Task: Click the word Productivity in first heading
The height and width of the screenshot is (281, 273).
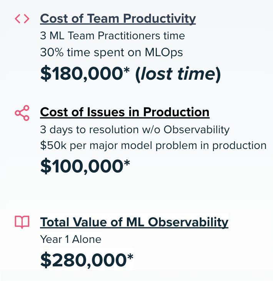Action: click(160, 18)
